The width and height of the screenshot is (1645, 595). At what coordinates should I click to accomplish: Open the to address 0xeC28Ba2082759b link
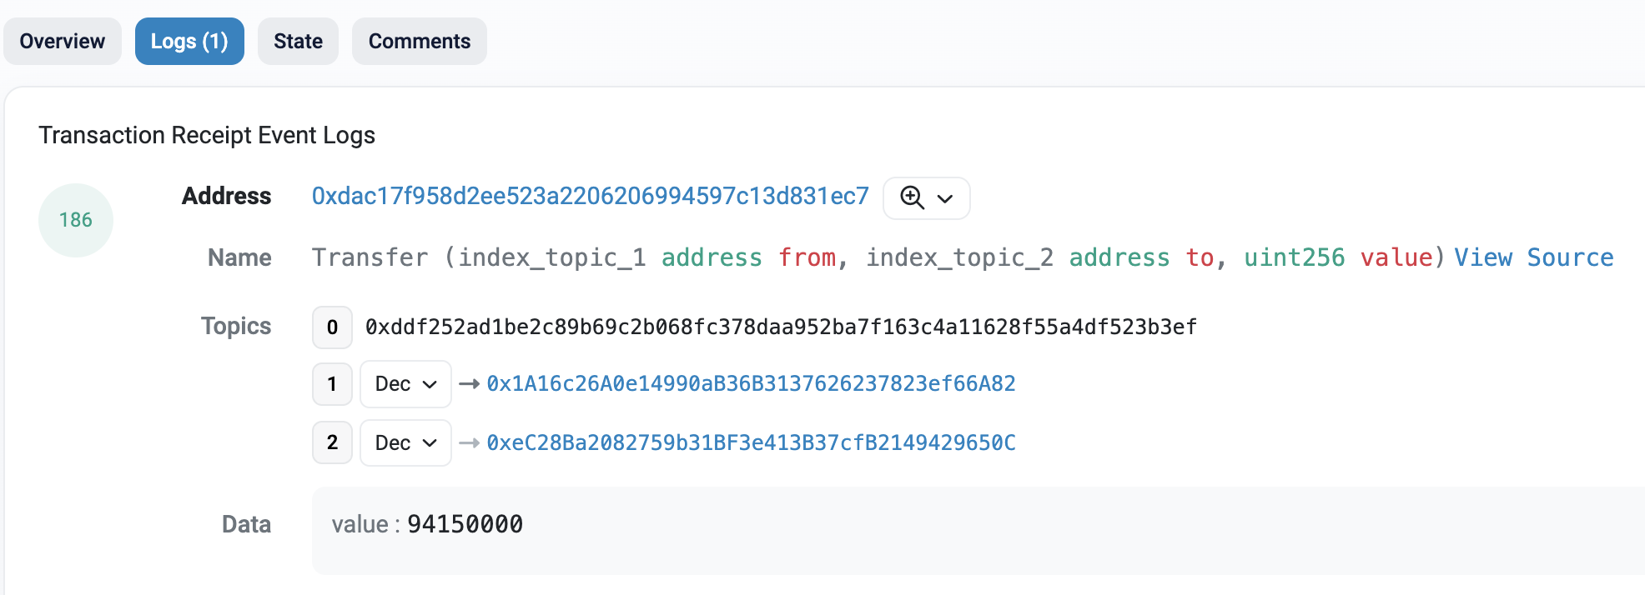pyautogui.click(x=751, y=442)
